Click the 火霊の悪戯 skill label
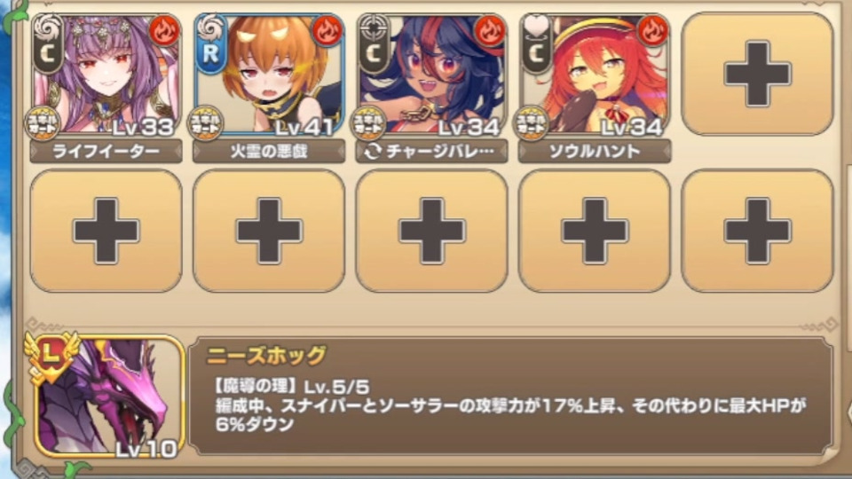 click(x=269, y=152)
